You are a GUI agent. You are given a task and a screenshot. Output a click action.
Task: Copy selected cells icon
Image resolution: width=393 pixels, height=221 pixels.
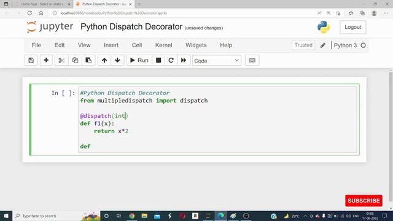[x=75, y=60]
